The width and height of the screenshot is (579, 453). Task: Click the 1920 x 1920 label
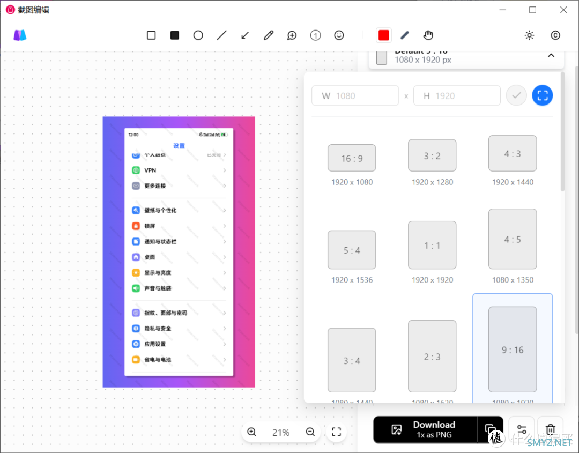pos(433,280)
